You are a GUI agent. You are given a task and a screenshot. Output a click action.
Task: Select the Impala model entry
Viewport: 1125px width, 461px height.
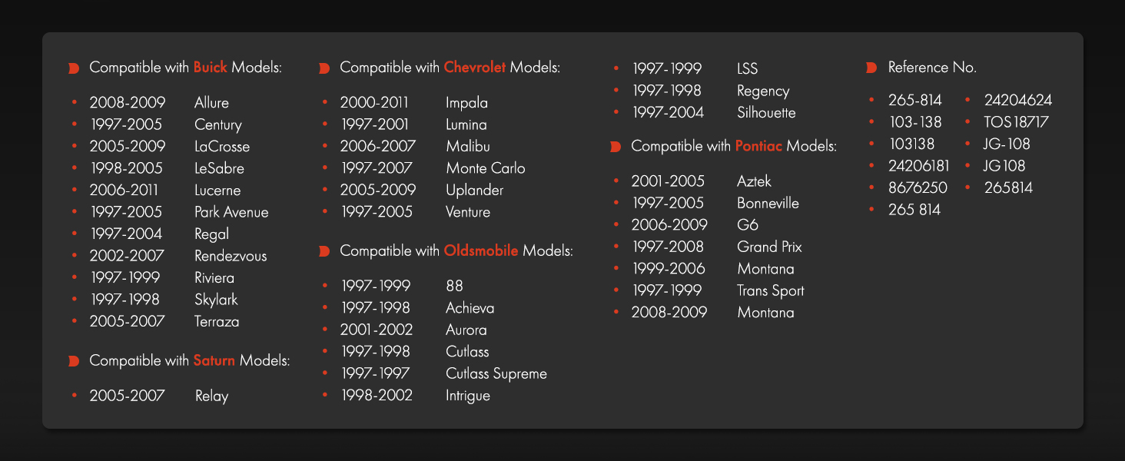click(x=466, y=103)
